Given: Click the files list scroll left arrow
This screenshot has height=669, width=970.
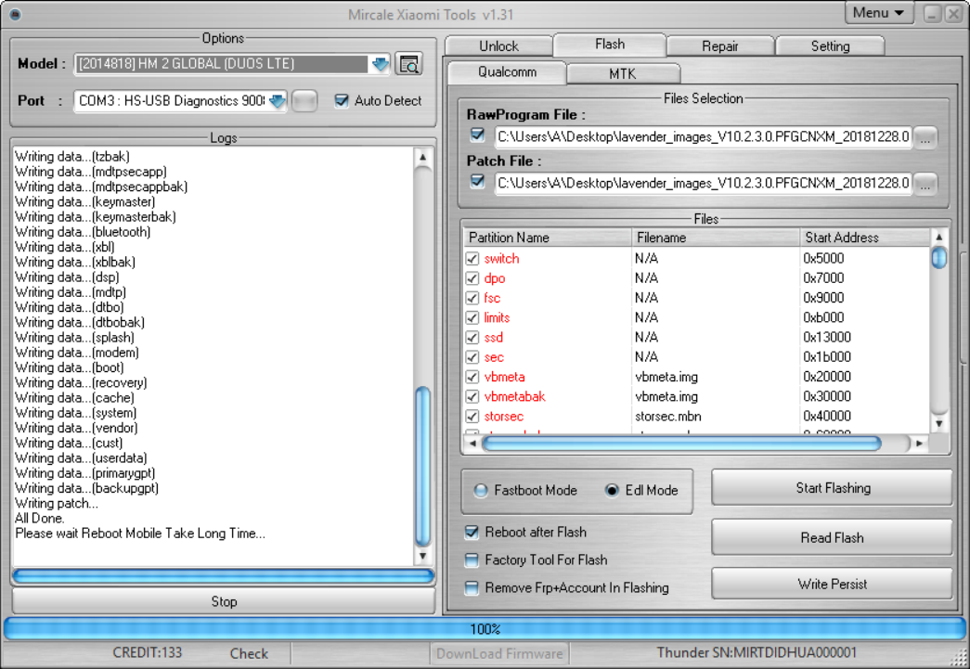Looking at the screenshot, I should pyautogui.click(x=472, y=444).
